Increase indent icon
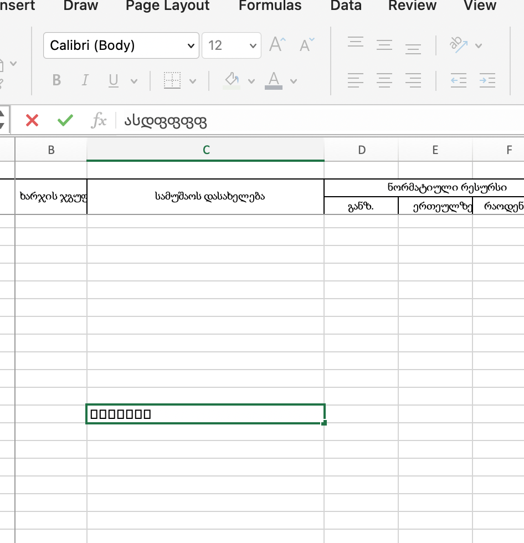Viewport: 524px width, 543px height. pos(487,80)
